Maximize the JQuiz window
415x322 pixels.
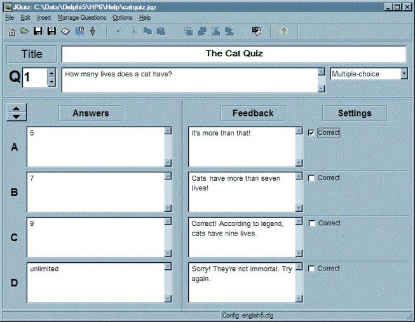pyautogui.click(x=397, y=7)
